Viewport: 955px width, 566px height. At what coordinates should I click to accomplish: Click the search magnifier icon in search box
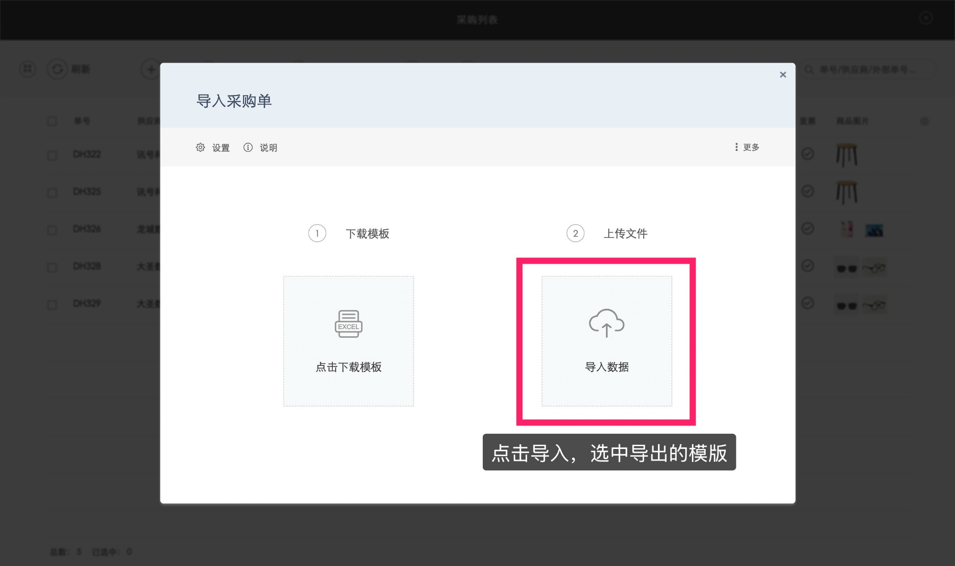point(809,70)
